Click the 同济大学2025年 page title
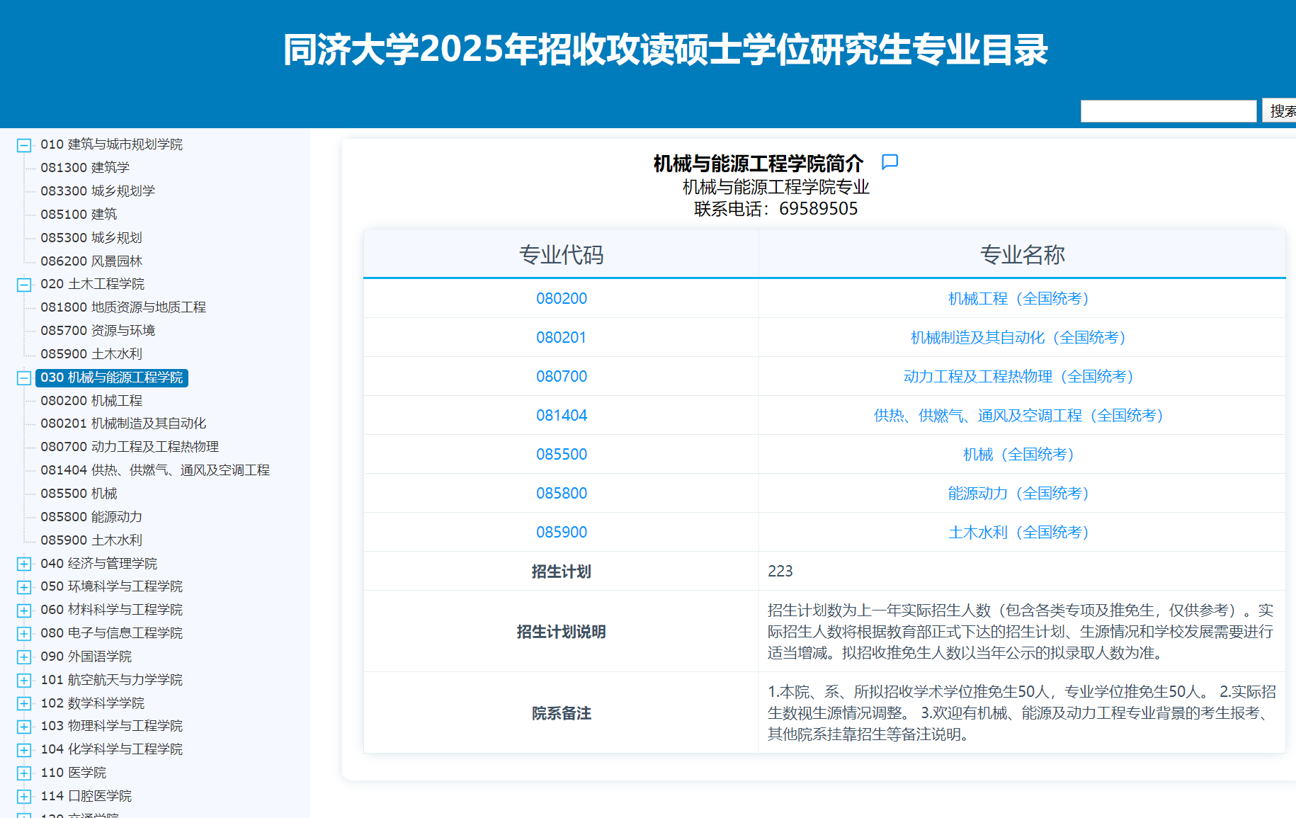 pyautogui.click(x=665, y=50)
